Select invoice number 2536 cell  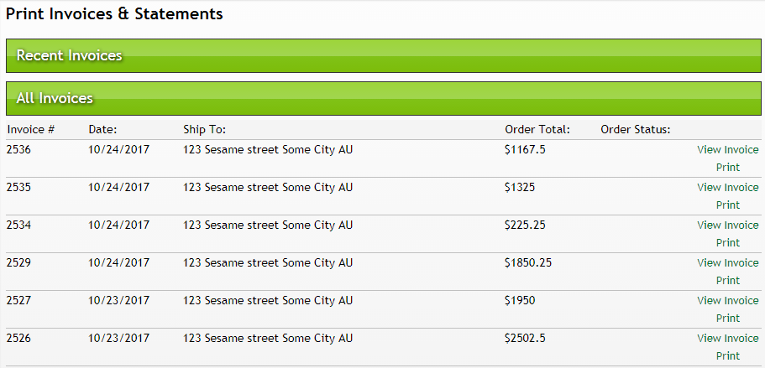point(18,150)
